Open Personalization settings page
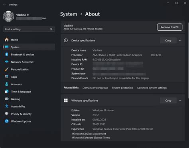Viewport: 189px width, 148px height. 29,69
